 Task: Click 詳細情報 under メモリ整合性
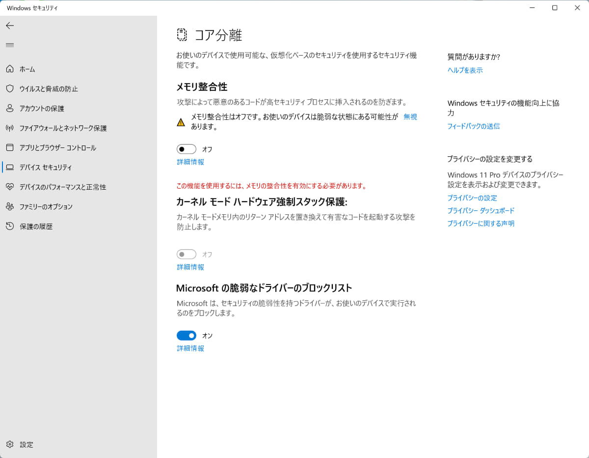(x=190, y=162)
